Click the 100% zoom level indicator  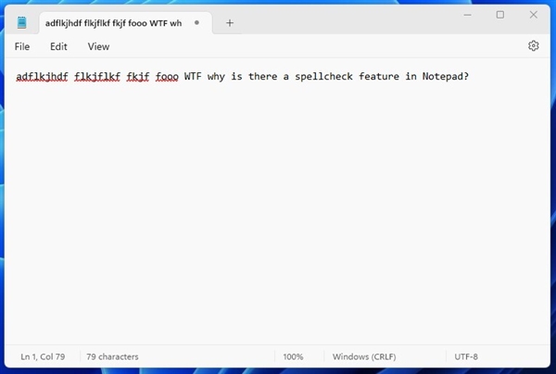tap(293, 356)
